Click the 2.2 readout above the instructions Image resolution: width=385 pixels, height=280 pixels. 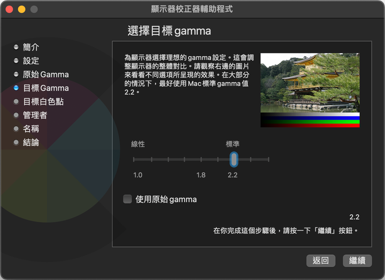click(x=355, y=217)
